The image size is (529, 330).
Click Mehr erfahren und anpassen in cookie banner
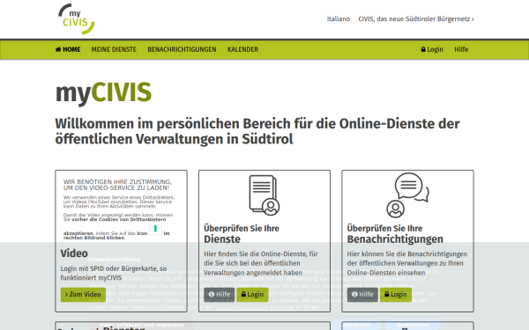pos(142,325)
